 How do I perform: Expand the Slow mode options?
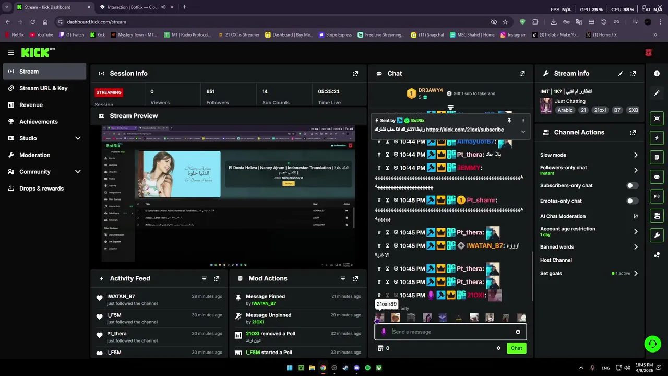[636, 155]
